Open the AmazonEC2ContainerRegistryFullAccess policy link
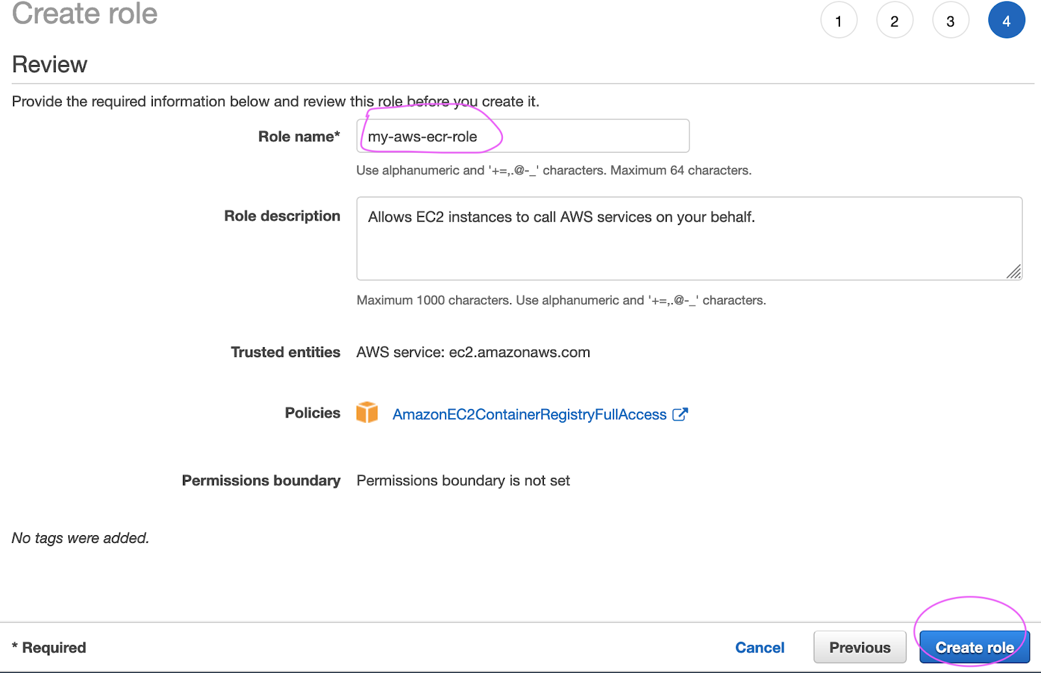1041x673 pixels. tap(528, 414)
